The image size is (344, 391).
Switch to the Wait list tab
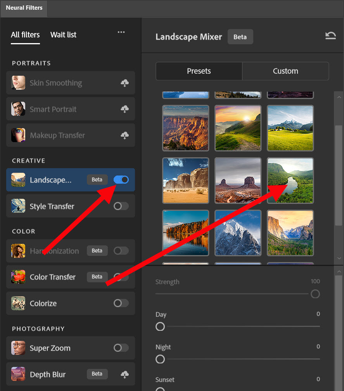pos(63,35)
